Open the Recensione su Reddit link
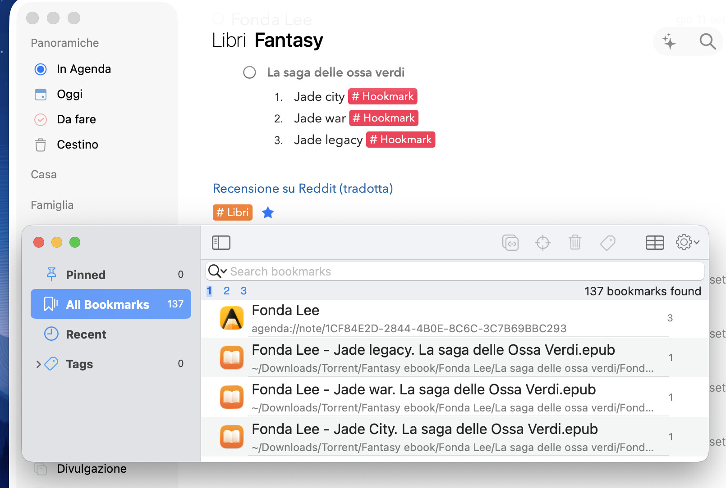This screenshot has width=726, height=488. (x=303, y=188)
